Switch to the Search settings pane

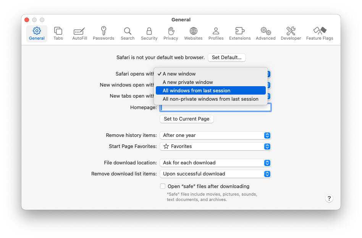[x=128, y=34]
